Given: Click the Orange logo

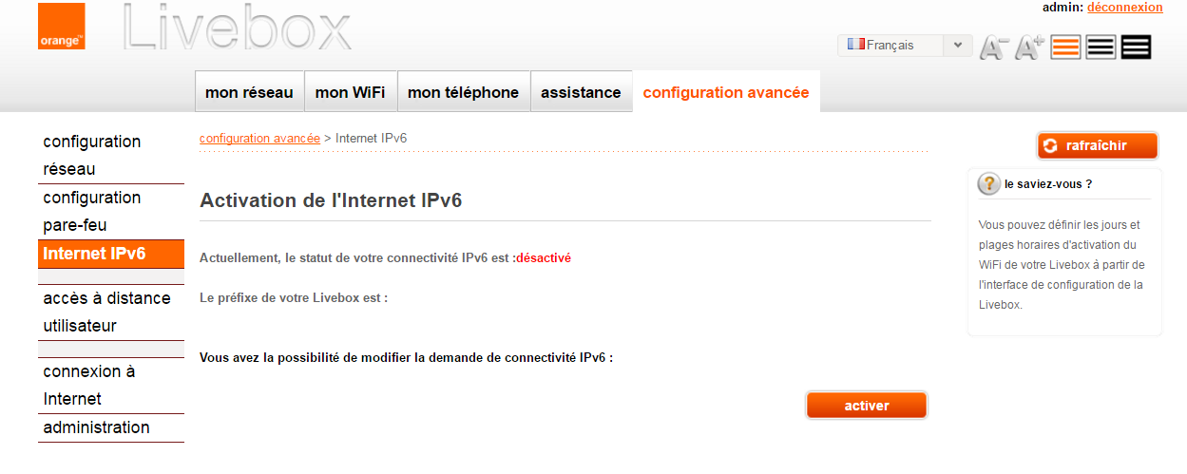Looking at the screenshot, I should pos(62,27).
